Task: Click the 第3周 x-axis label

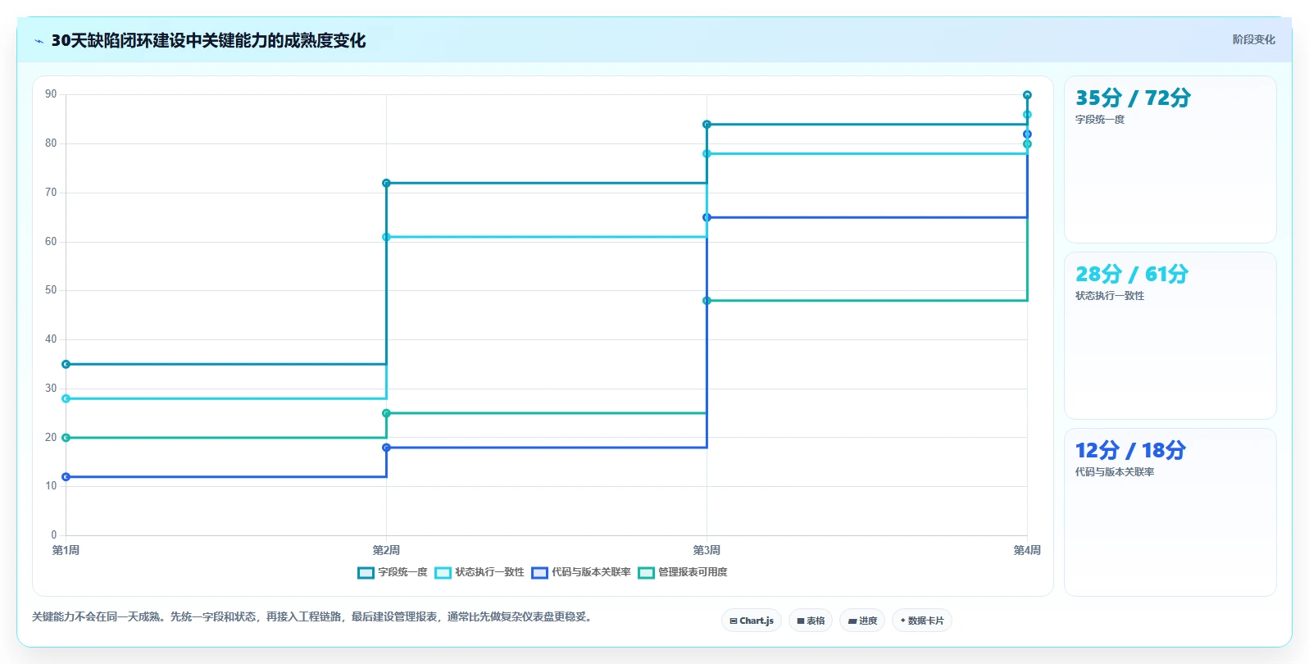Action: [707, 550]
